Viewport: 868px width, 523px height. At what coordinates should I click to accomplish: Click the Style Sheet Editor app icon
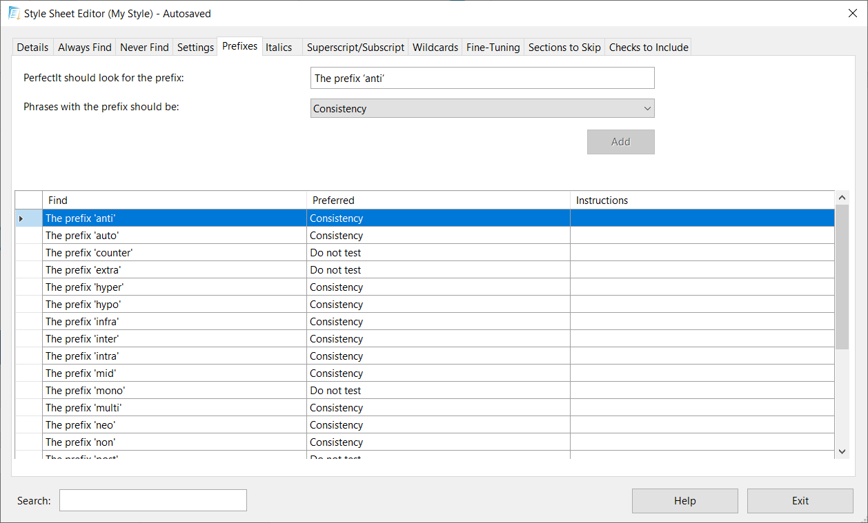(x=14, y=13)
